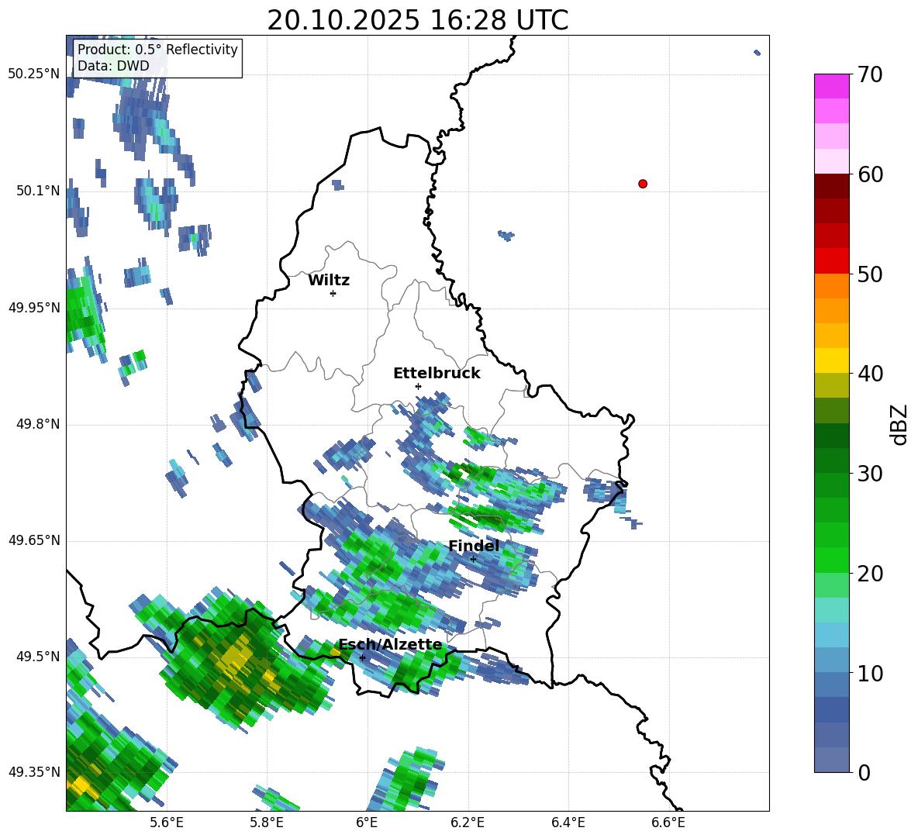Viewport: 918px width, 838px height.
Task: Click the 49.5°N latitude label
Action: (38, 657)
